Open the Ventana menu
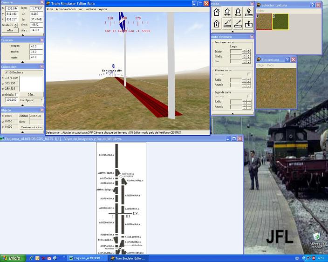328x262 pixels. pos(91,9)
